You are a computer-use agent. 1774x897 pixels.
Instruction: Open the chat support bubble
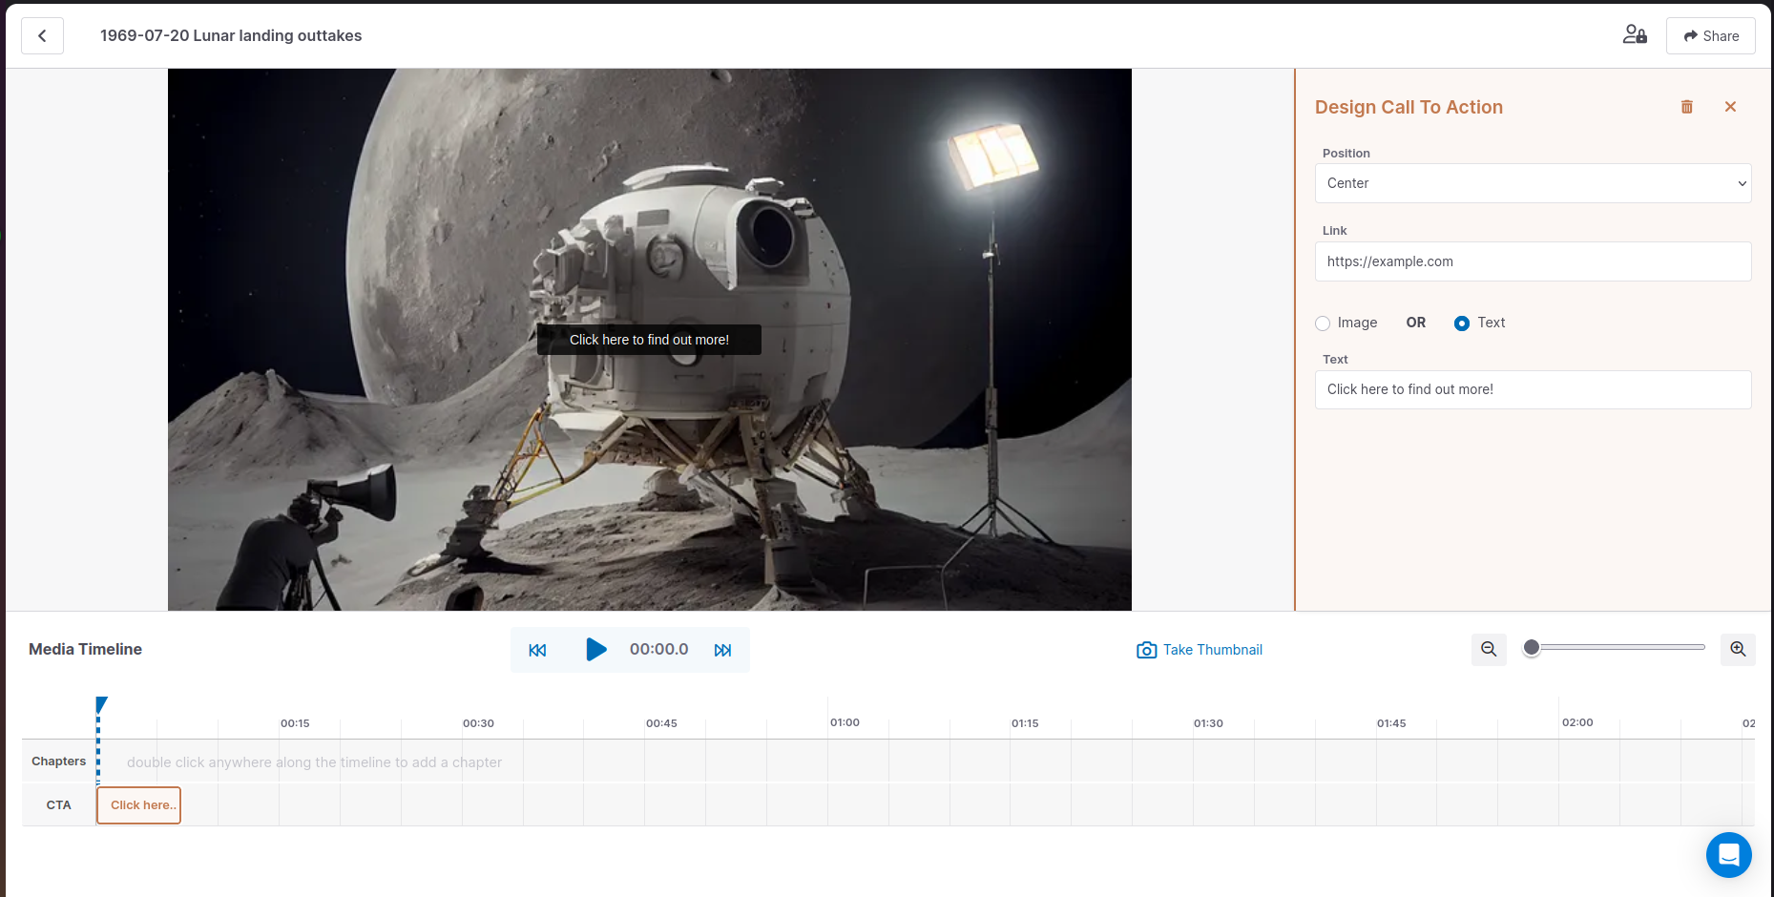[1729, 855]
